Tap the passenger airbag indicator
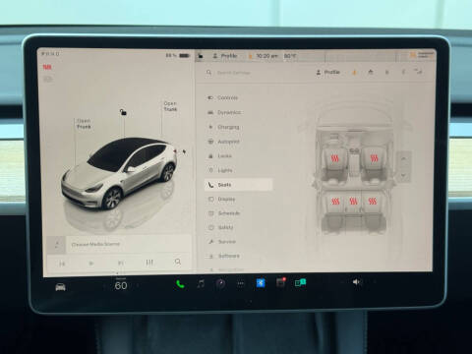This screenshot has height=354, width=472. 422,55
